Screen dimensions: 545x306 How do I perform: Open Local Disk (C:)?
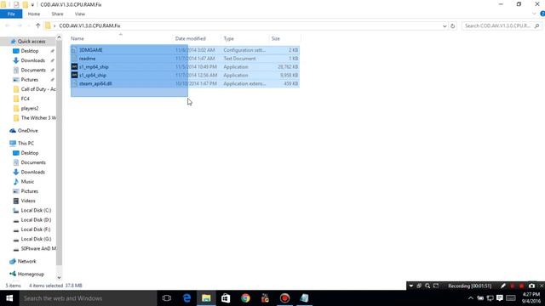[x=36, y=210]
